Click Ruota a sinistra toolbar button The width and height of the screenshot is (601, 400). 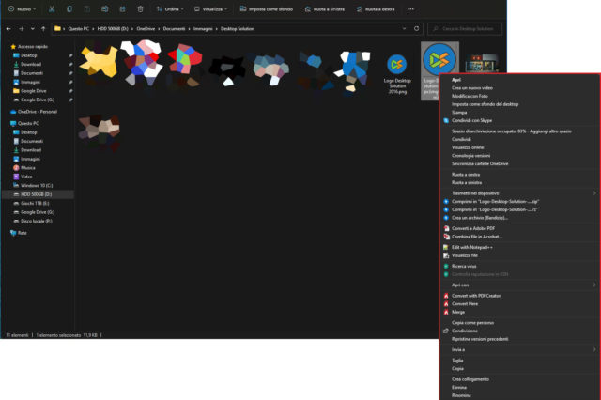(x=325, y=8)
